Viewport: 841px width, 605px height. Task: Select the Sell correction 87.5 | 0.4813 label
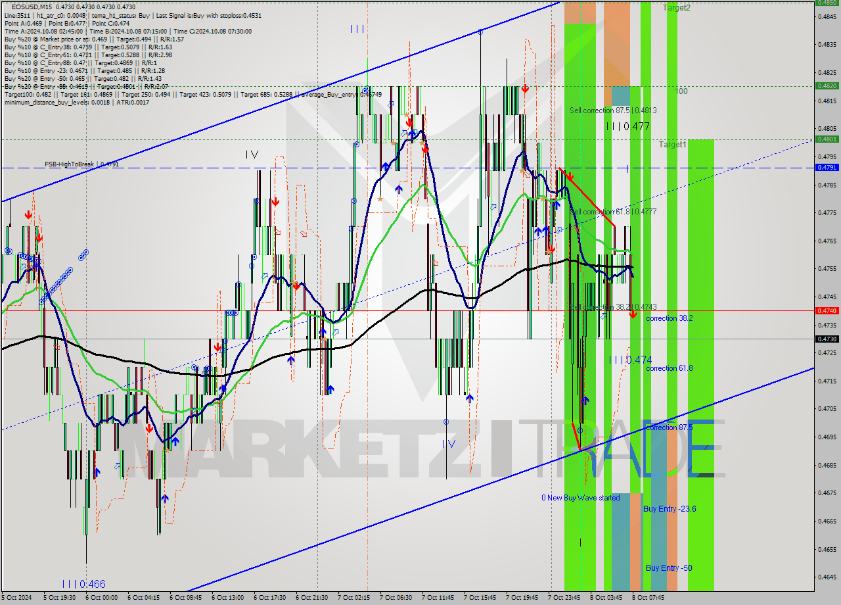click(613, 110)
